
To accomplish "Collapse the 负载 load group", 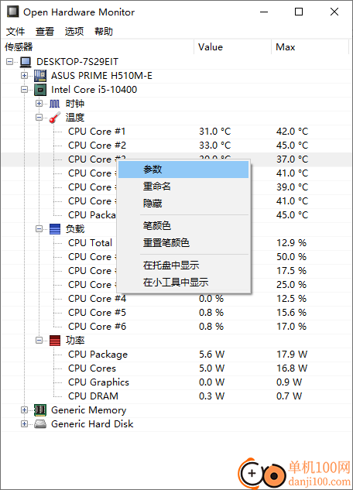I will tap(39, 229).
